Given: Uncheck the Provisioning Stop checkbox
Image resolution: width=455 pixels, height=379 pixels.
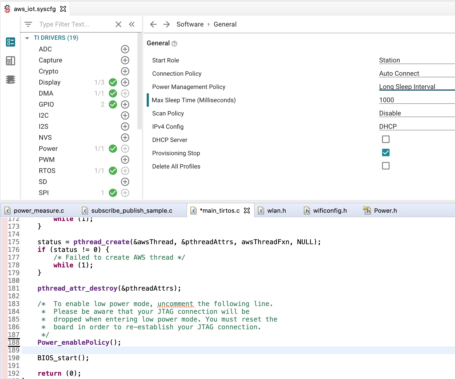Looking at the screenshot, I should click(x=386, y=152).
